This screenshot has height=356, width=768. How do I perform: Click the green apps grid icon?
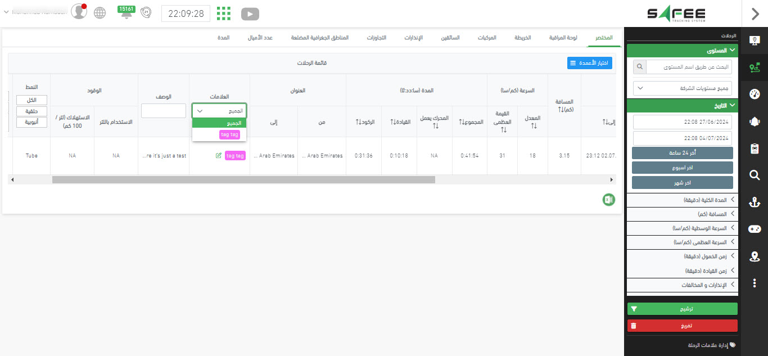[x=224, y=13]
